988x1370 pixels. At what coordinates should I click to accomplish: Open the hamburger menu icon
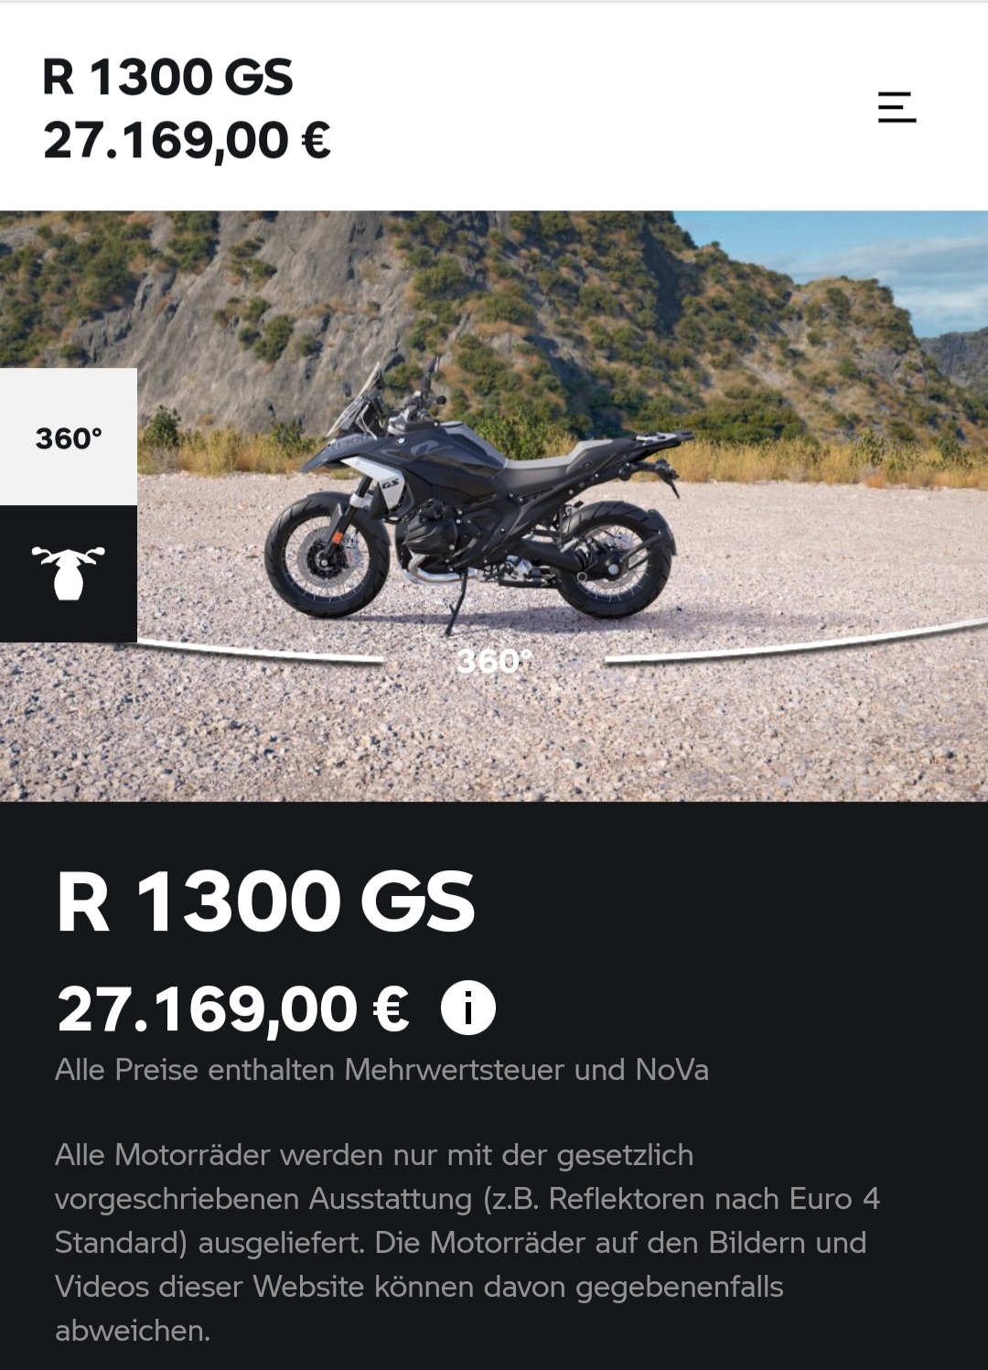point(897,107)
